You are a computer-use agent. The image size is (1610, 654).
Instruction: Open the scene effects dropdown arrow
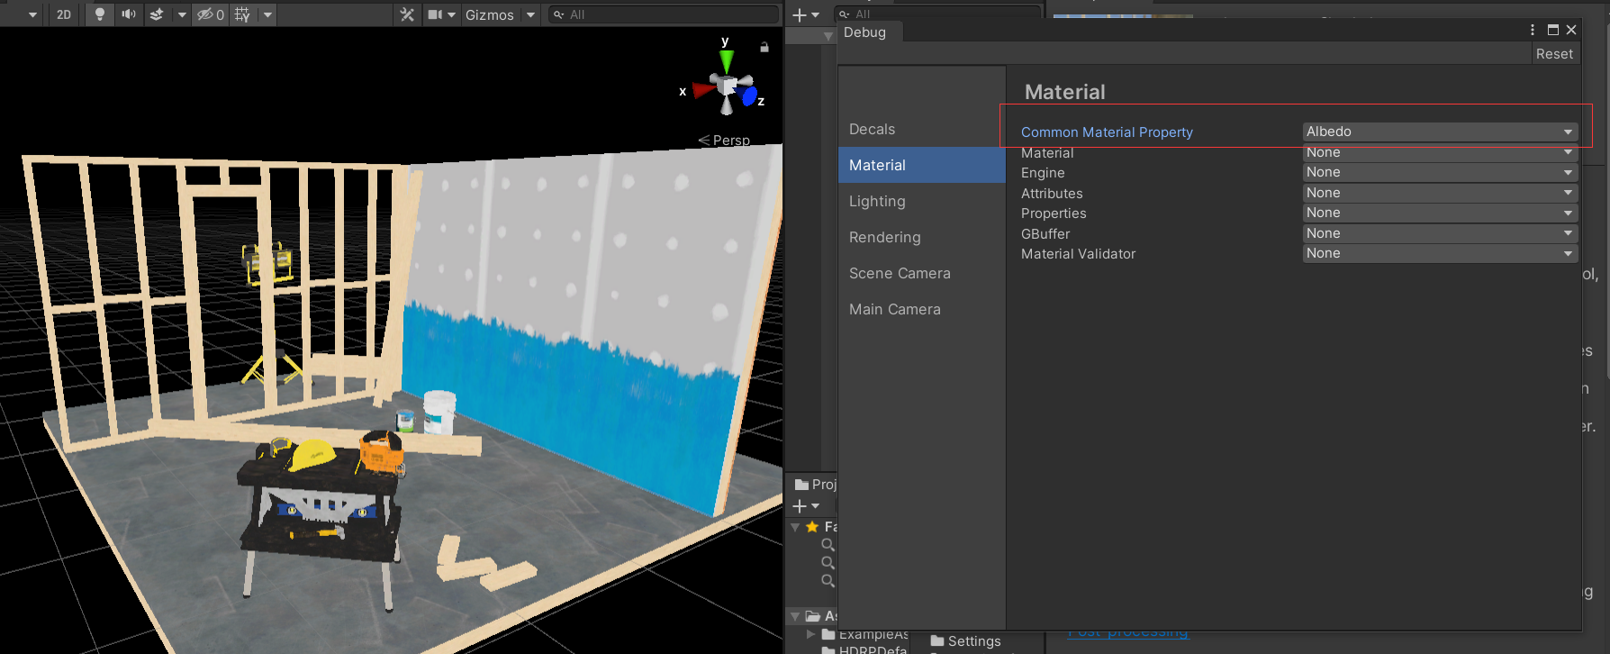click(x=182, y=14)
